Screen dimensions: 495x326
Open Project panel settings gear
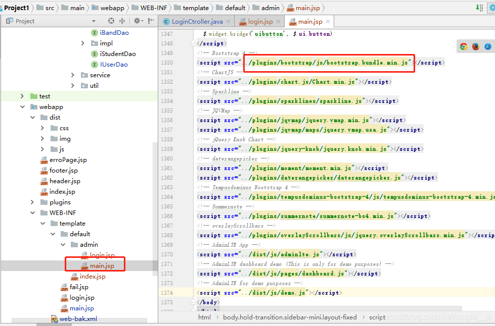click(x=138, y=21)
